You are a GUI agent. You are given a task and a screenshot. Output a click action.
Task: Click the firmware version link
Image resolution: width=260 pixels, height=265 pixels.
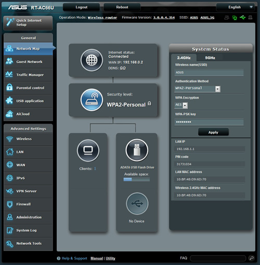164,18
